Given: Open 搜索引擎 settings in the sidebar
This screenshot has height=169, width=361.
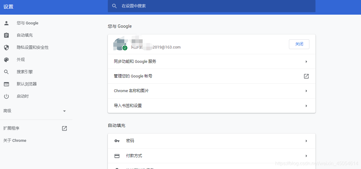Looking at the screenshot, I should point(25,72).
